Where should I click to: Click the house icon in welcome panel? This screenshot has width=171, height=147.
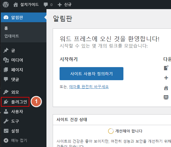(x=166, y=88)
